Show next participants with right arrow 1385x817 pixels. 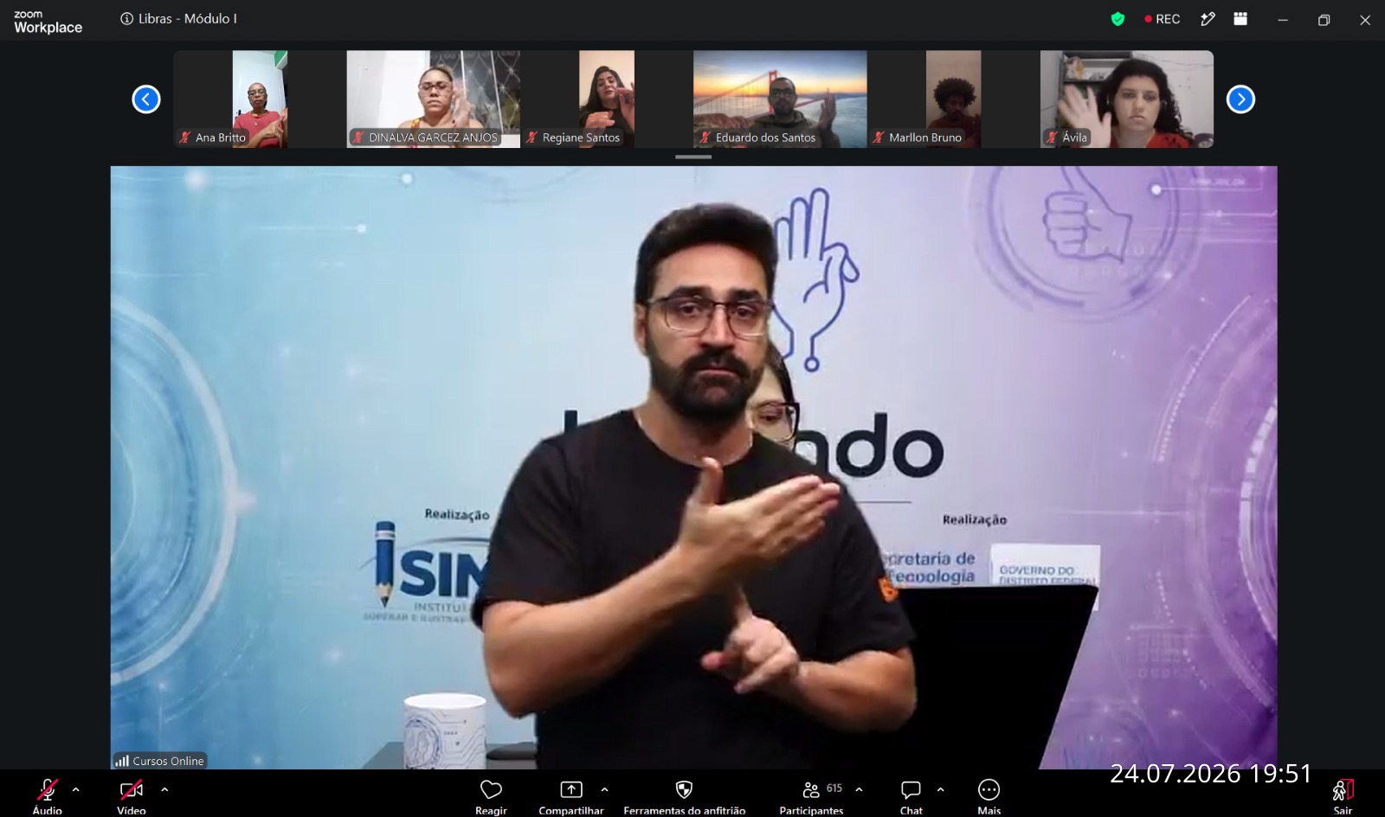(1240, 100)
